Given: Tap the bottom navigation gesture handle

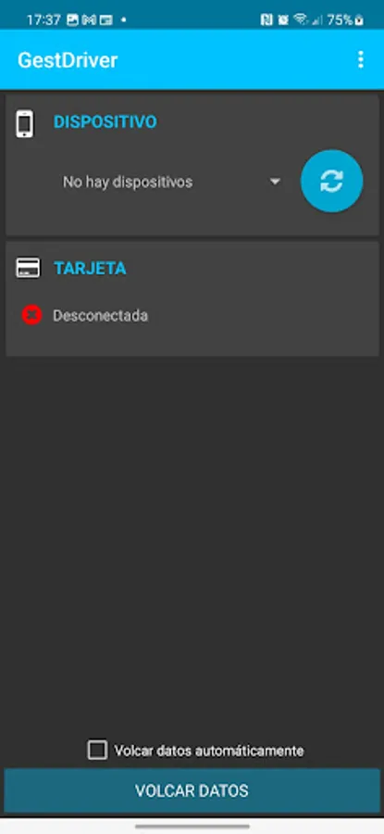Looking at the screenshot, I should (x=192, y=826).
